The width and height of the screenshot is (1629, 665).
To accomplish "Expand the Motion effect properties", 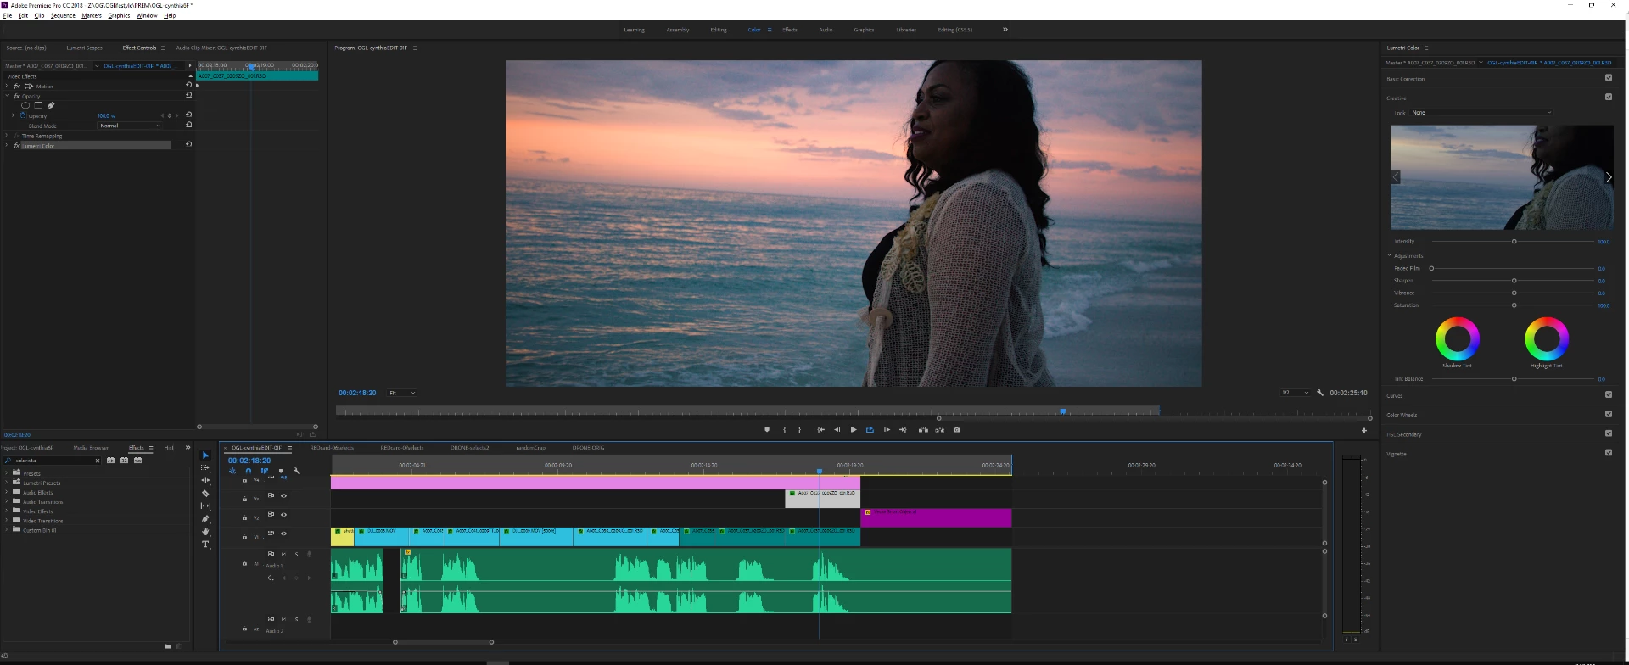I will tap(8, 86).
